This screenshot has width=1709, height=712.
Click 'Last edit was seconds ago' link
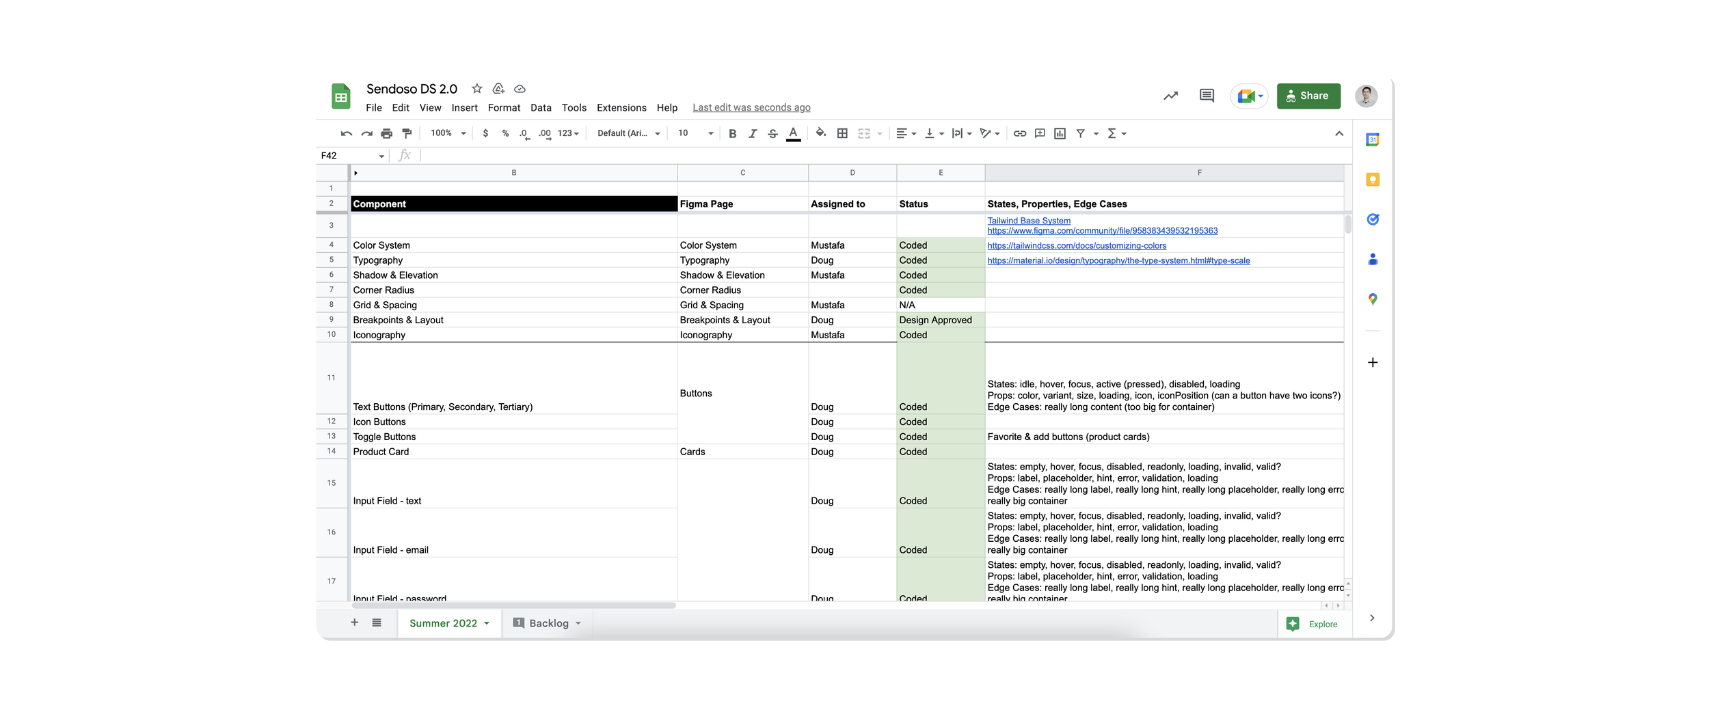tap(751, 108)
